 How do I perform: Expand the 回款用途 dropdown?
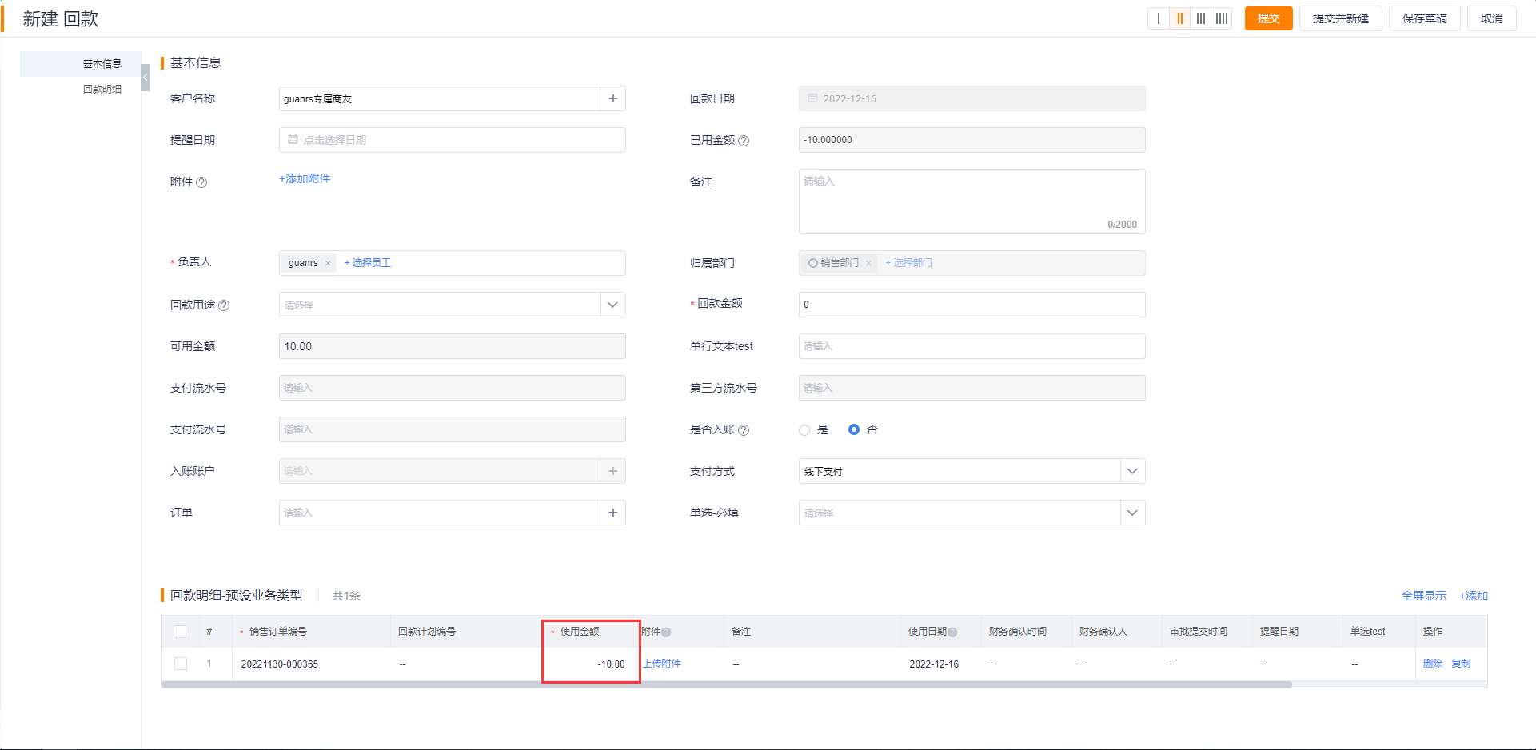coord(612,305)
